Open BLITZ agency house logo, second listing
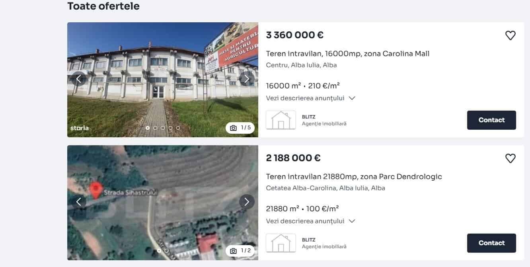The height and width of the screenshot is (267, 530). (281, 243)
